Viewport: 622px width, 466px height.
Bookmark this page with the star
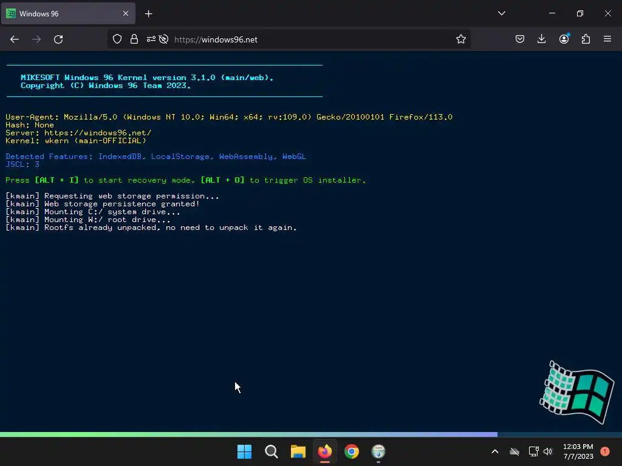pos(460,39)
